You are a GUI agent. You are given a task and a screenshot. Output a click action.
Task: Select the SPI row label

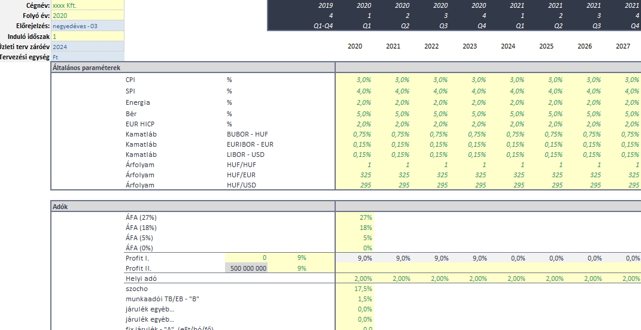tap(130, 91)
